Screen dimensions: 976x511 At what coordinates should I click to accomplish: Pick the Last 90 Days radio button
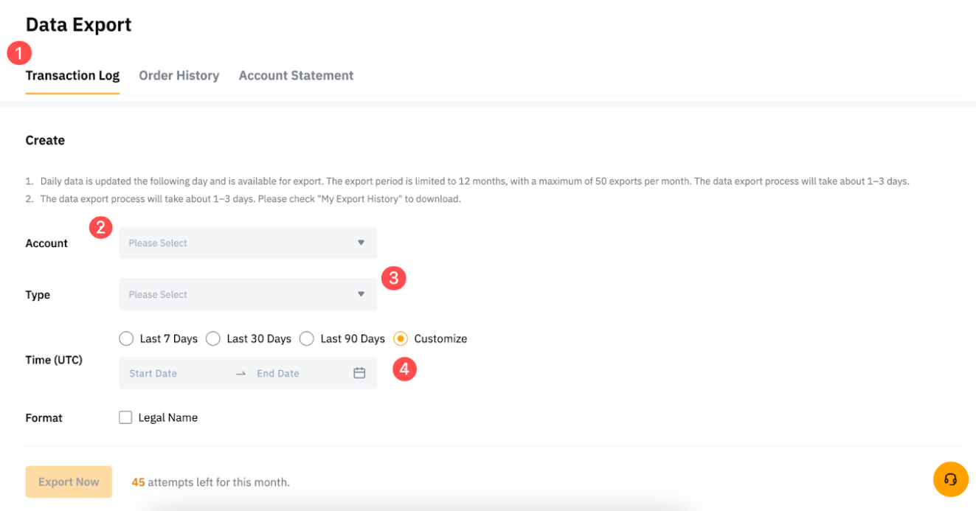point(307,338)
